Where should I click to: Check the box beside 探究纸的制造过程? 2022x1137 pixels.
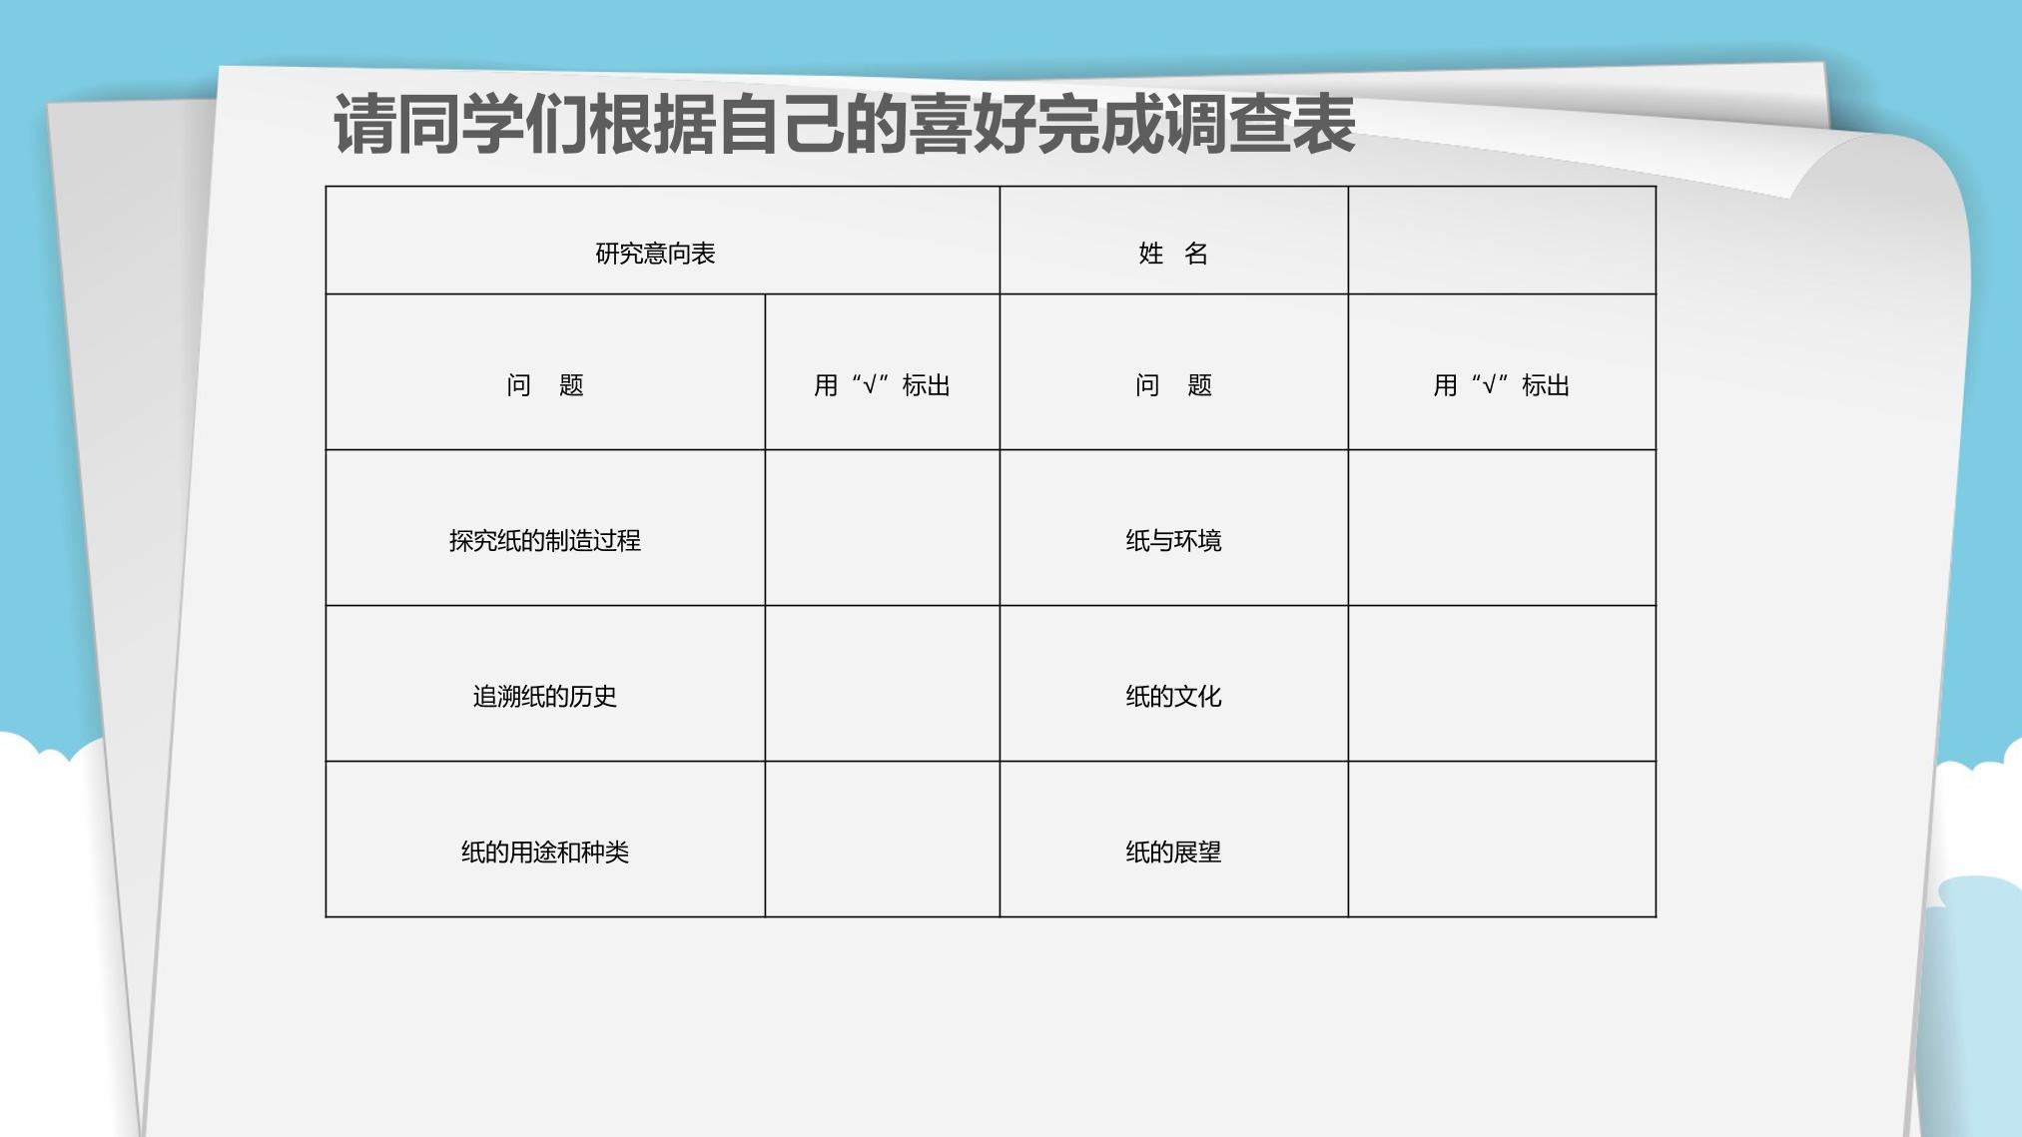click(x=883, y=528)
